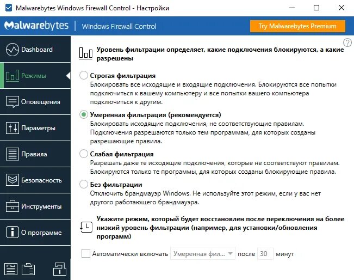Select Умеренная фильтрация radio button
354x280 pixels.
coord(84,114)
